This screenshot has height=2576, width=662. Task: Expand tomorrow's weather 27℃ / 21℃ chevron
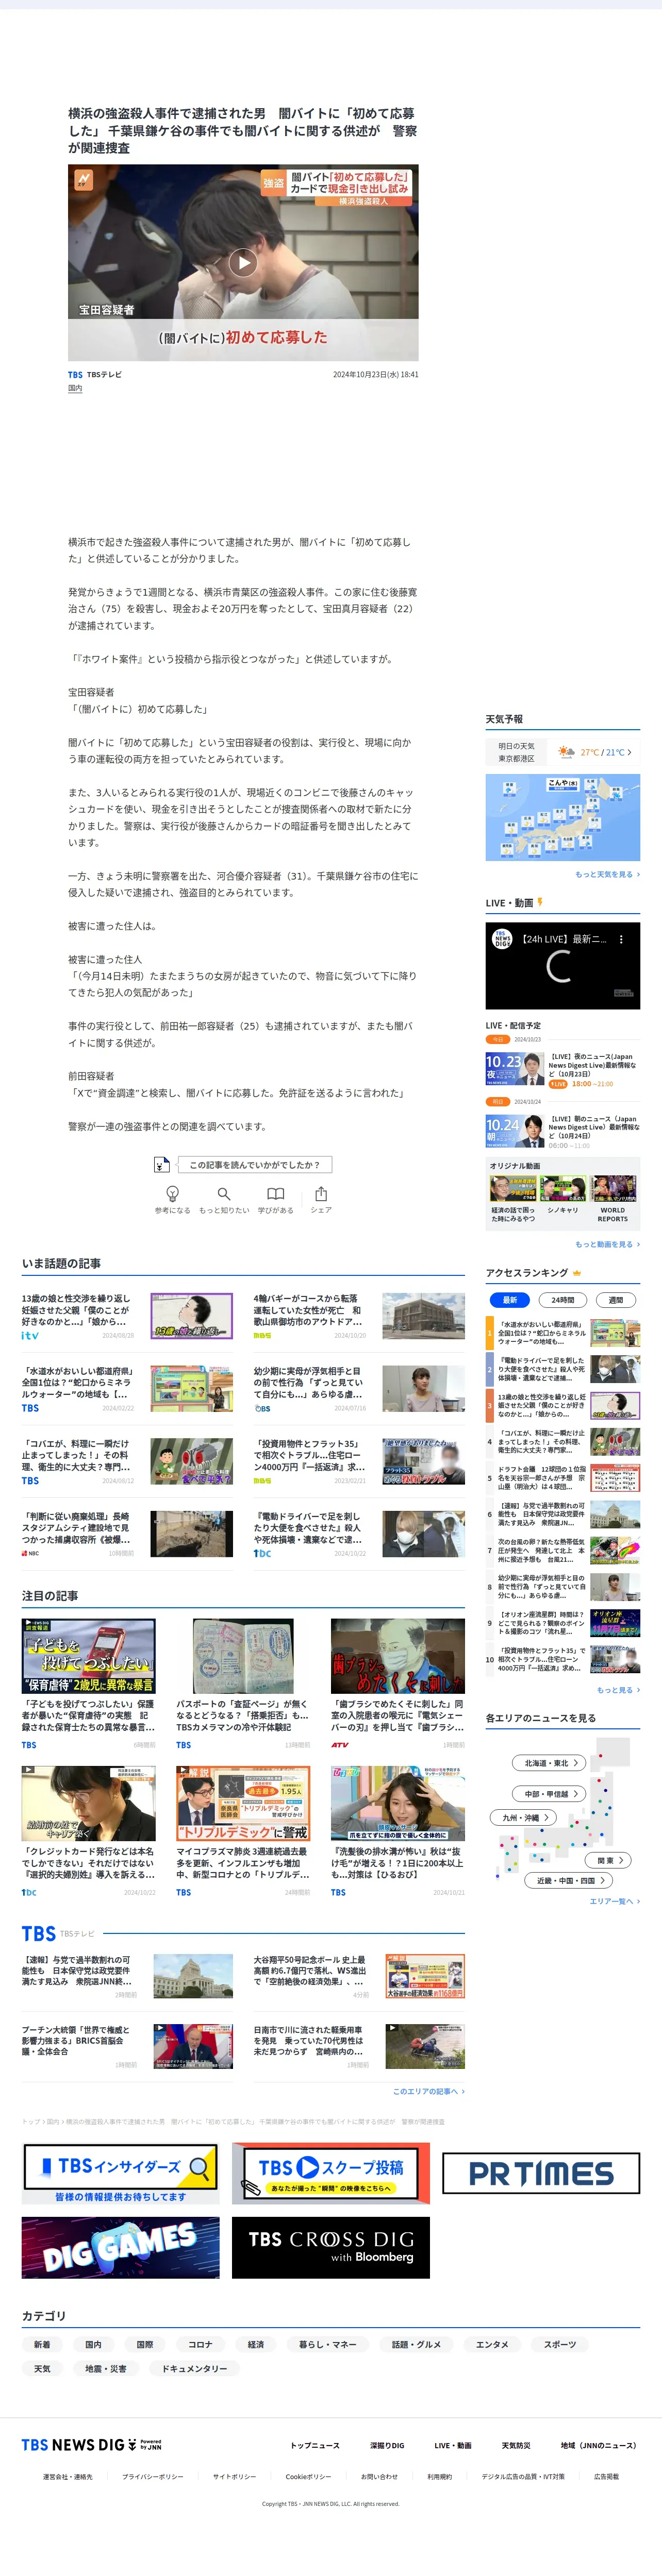point(629,752)
